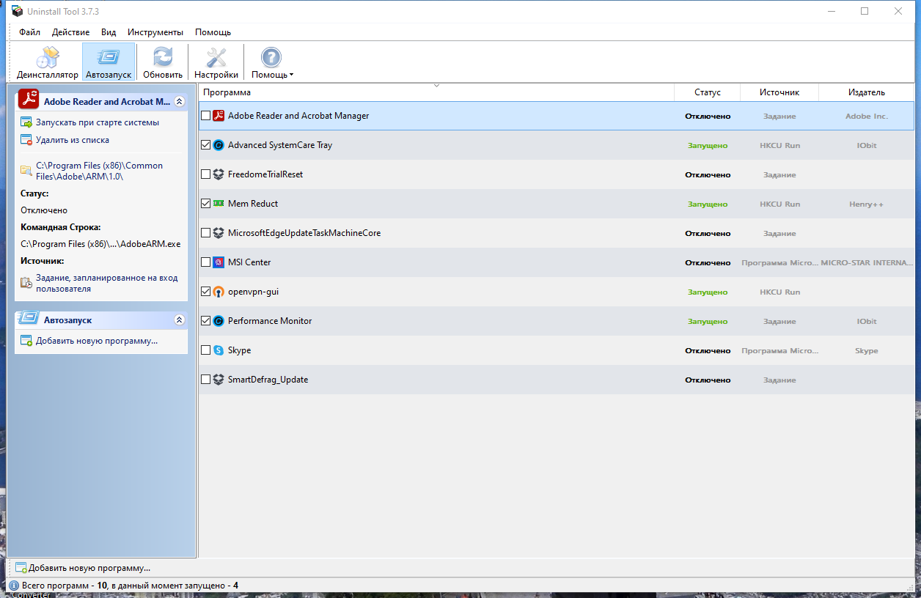Open the Помощь menu in the menu bar
Image resolution: width=921 pixels, height=598 pixels.
(213, 32)
